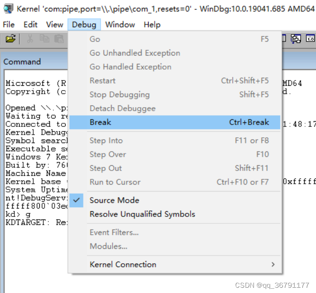This screenshot has height=293, width=316.
Task: Open the View menu
Action: 55,24
